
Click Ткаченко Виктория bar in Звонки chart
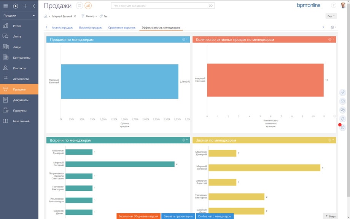click(236, 197)
